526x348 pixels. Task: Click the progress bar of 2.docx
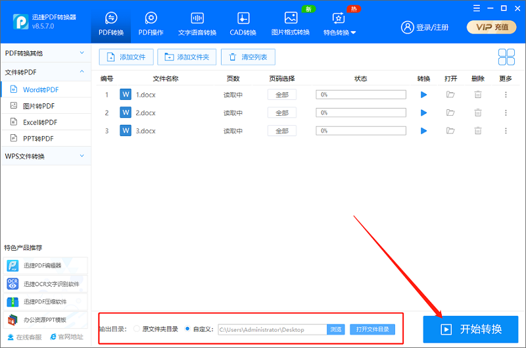tap(361, 112)
